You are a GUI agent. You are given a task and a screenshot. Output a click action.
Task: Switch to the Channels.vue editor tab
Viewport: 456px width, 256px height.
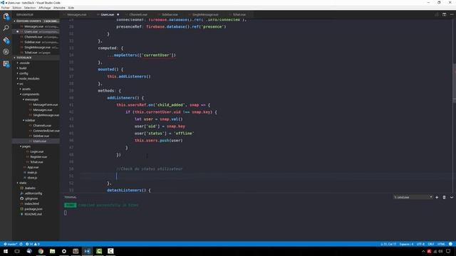138,14
